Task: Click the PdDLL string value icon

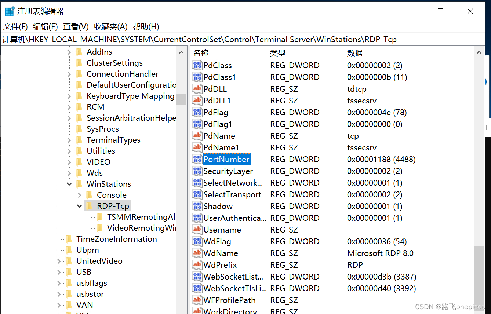Action: [197, 89]
